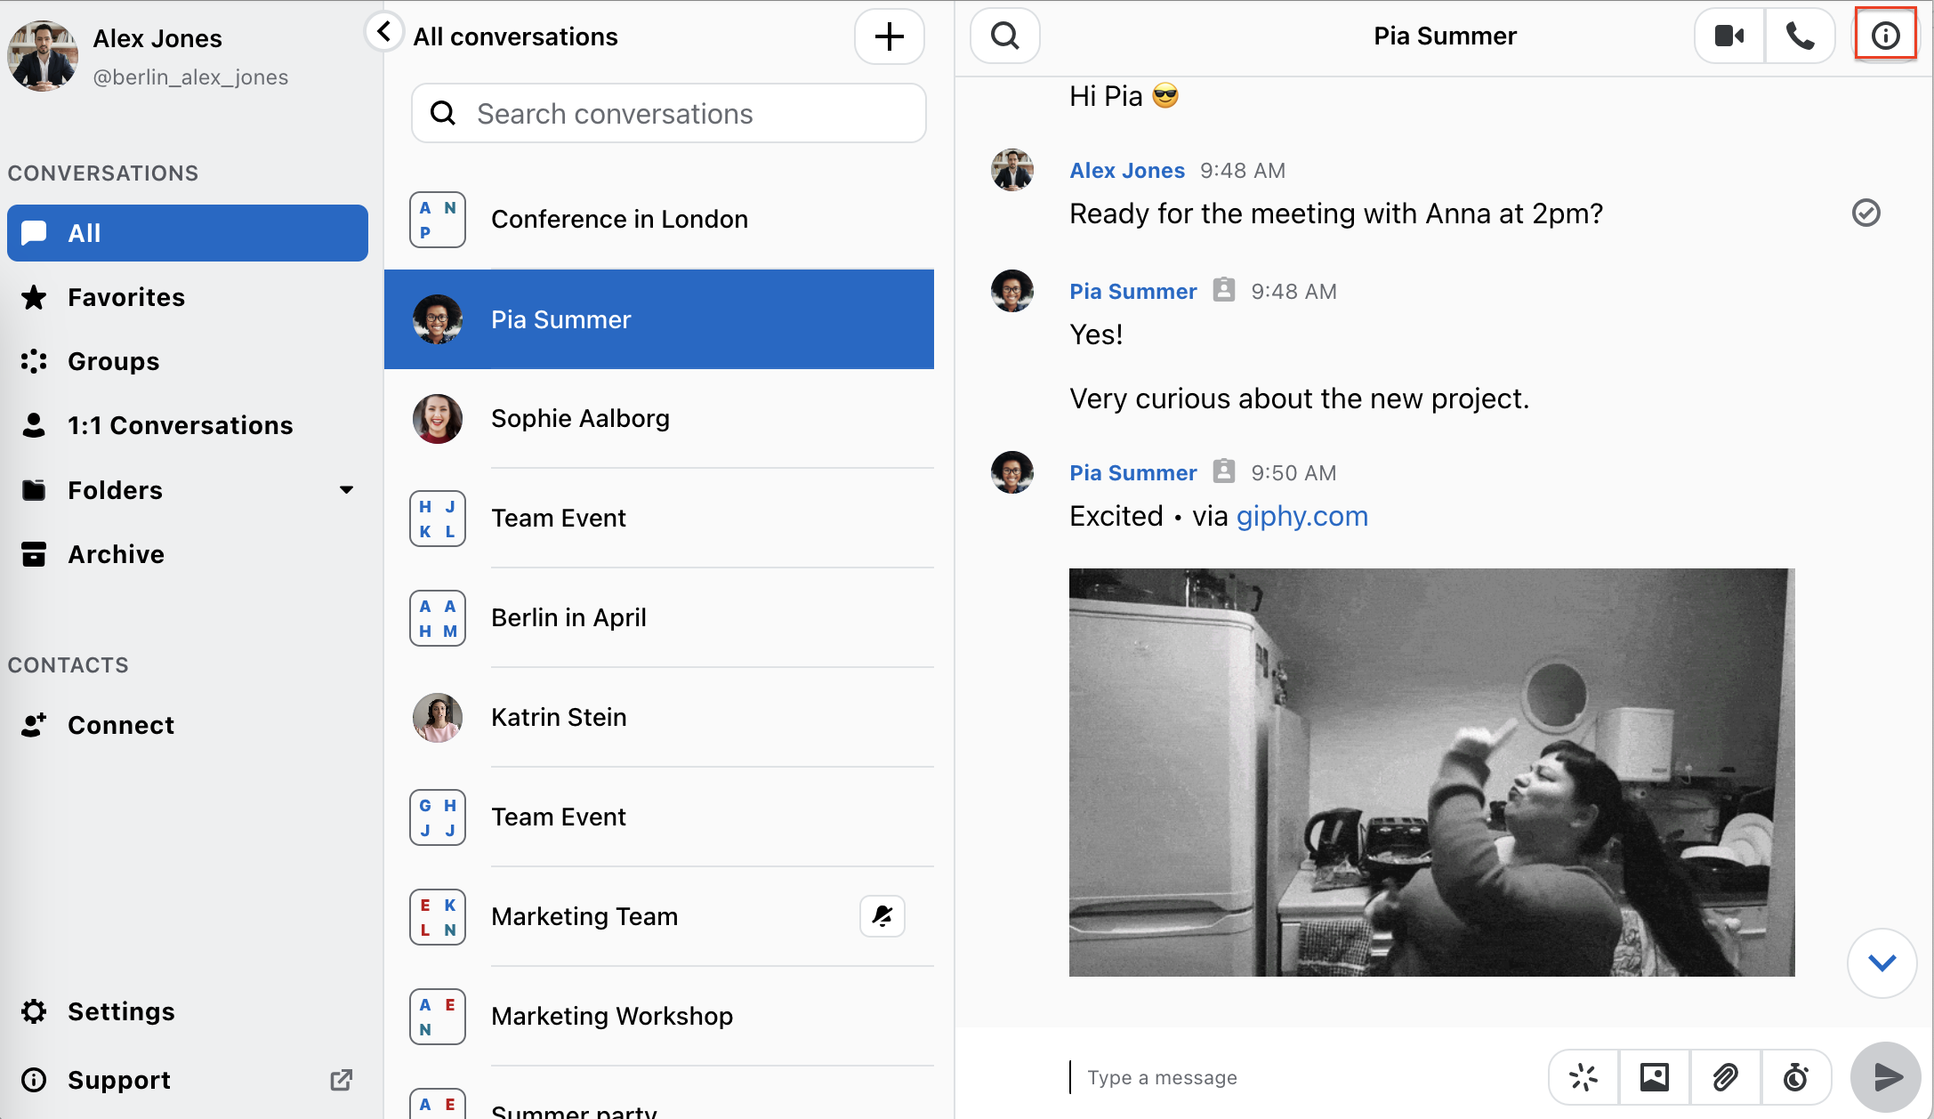Send the message with the arrow button
The width and height of the screenshot is (1934, 1119).
[x=1885, y=1077]
